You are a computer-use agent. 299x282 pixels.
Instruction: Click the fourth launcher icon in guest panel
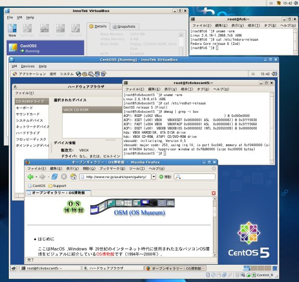click(x=97, y=74)
